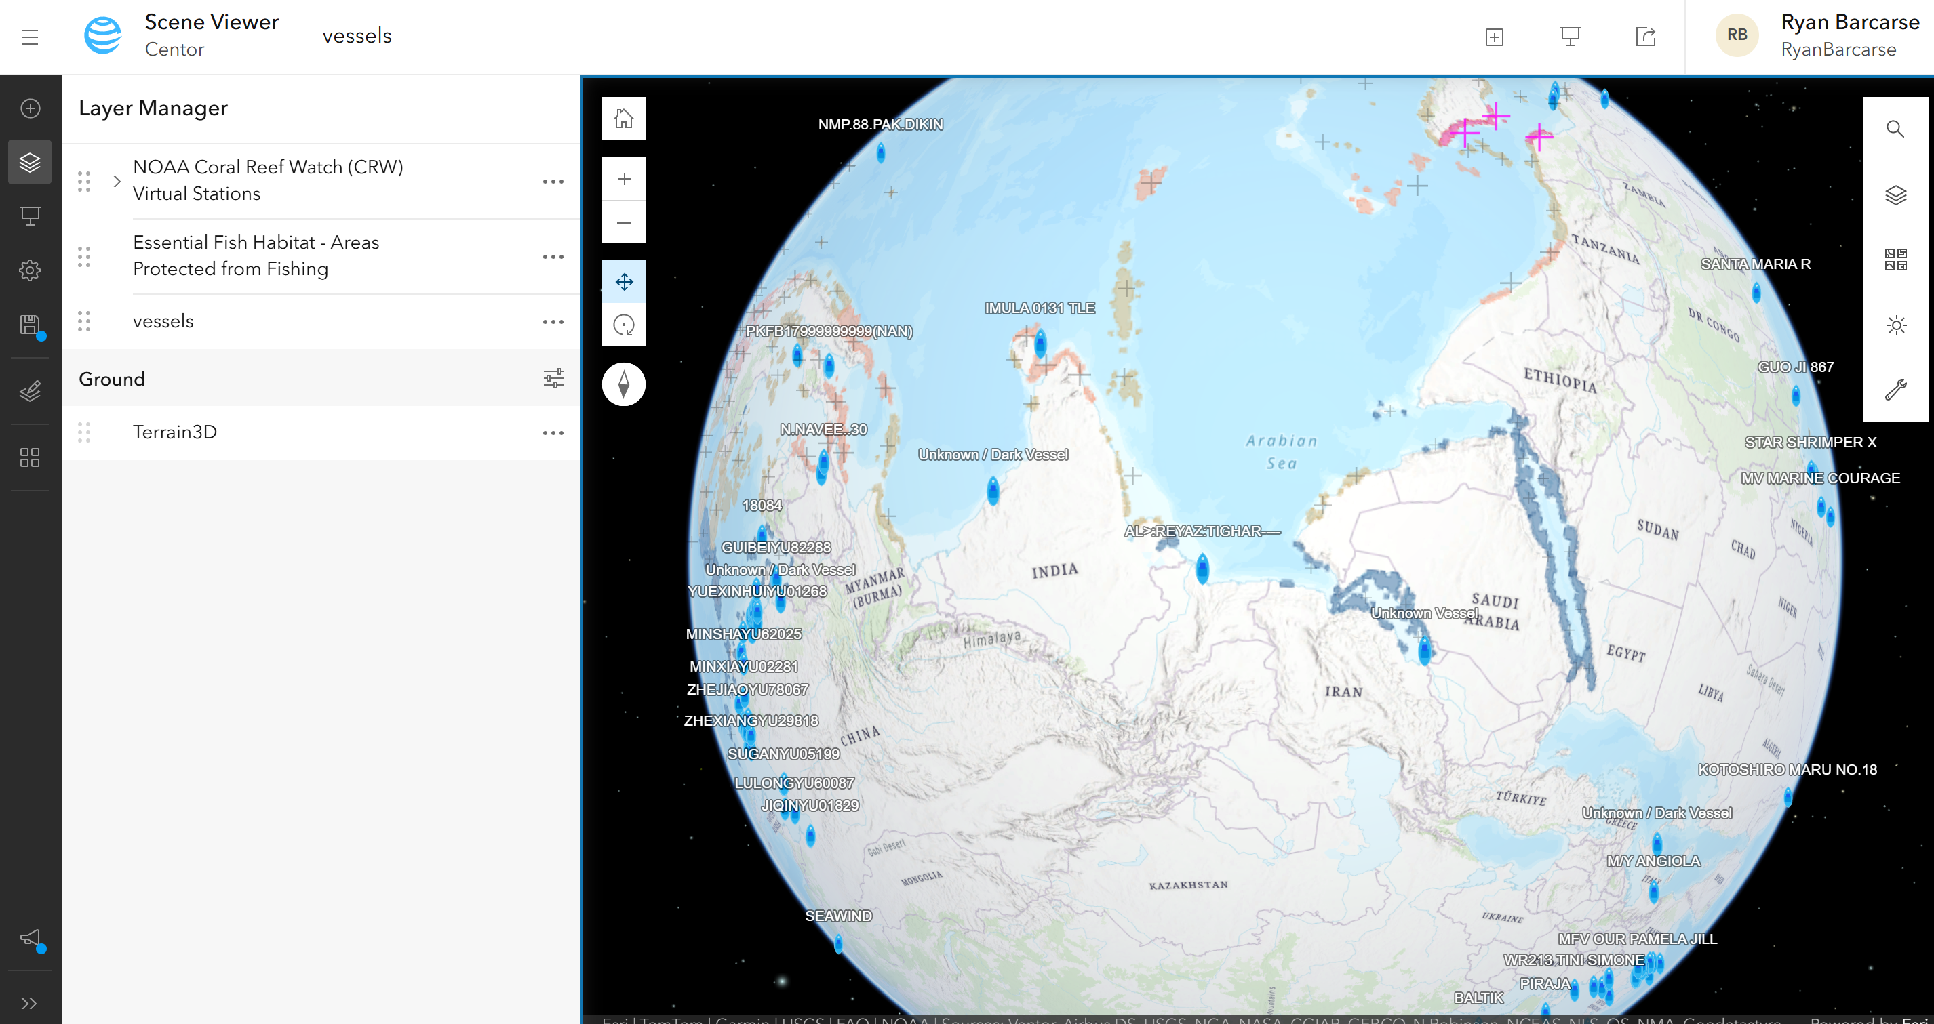Click the Home view button on map

pyautogui.click(x=623, y=119)
